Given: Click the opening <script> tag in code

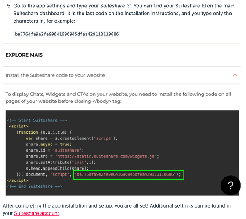Looking at the screenshot, I should (18, 126).
